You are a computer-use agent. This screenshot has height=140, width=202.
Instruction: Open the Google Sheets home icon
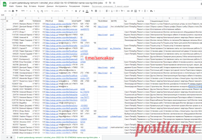5,4
